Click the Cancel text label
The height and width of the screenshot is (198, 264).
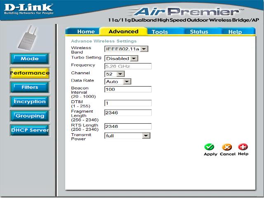(227, 154)
